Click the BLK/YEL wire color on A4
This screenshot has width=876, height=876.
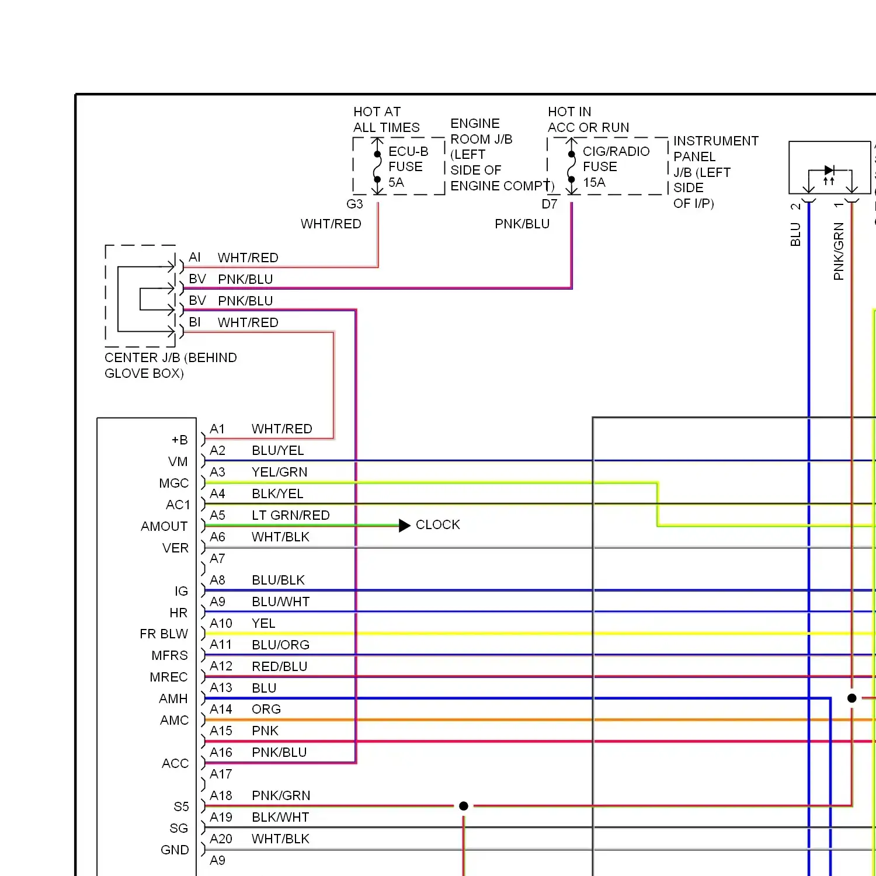(277, 494)
